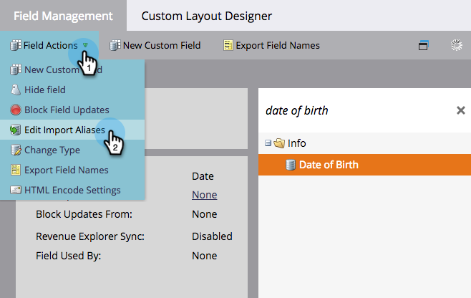Select the Date of Birth field

click(x=329, y=165)
